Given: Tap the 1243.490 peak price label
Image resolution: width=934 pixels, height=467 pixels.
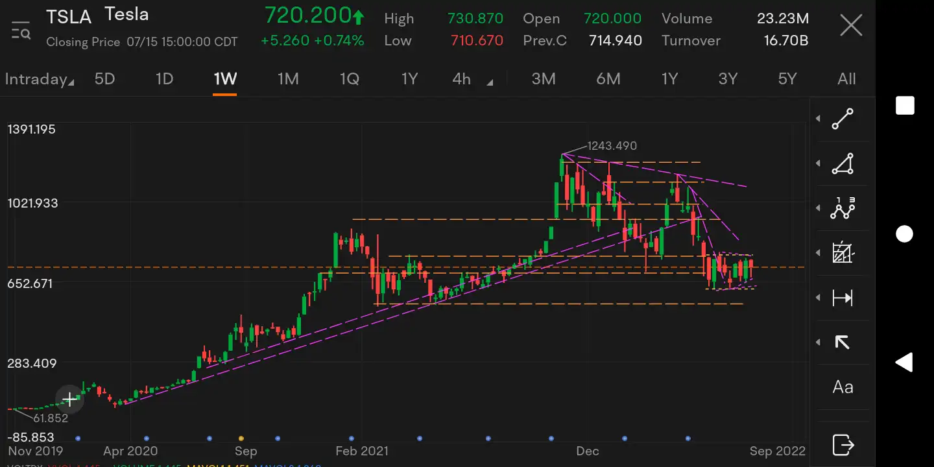Looking at the screenshot, I should point(612,146).
